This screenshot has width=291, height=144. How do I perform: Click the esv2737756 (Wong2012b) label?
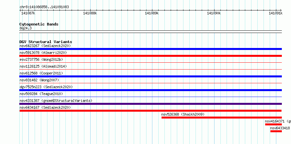[41, 59]
